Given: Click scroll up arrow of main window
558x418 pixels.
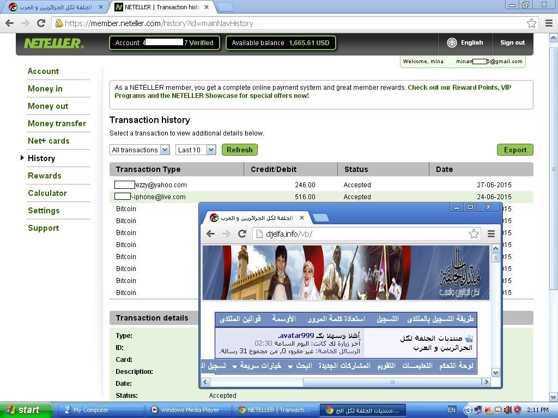Looking at the screenshot, I should tap(554, 38).
